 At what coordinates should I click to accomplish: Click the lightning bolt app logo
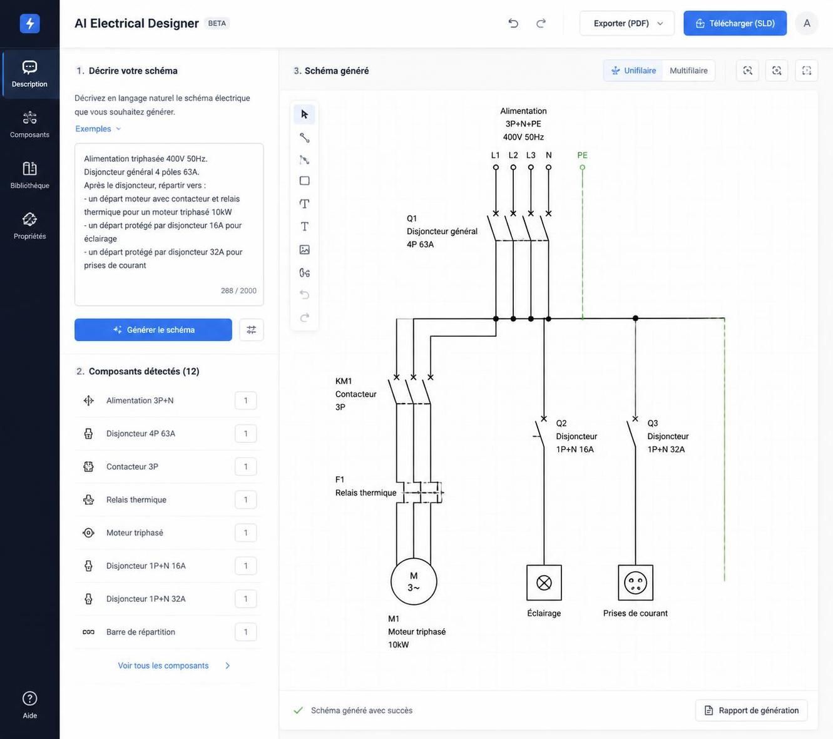pos(29,23)
